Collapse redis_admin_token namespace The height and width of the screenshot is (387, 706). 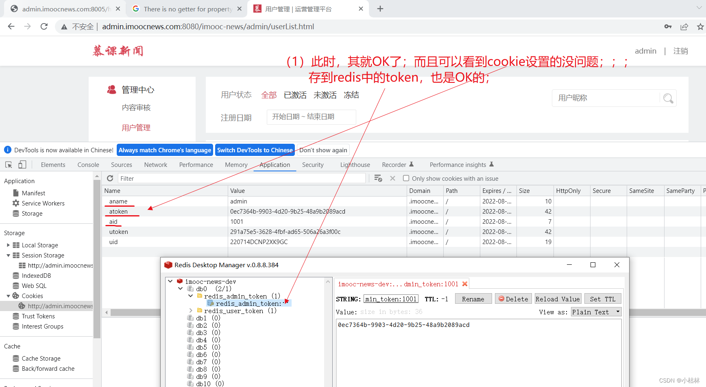click(x=190, y=296)
